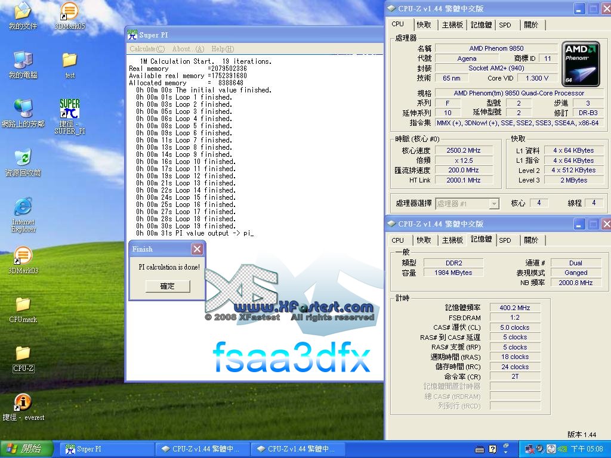The width and height of the screenshot is (611, 458).
Task: Open the everest shortcut icon
Action: point(23,403)
